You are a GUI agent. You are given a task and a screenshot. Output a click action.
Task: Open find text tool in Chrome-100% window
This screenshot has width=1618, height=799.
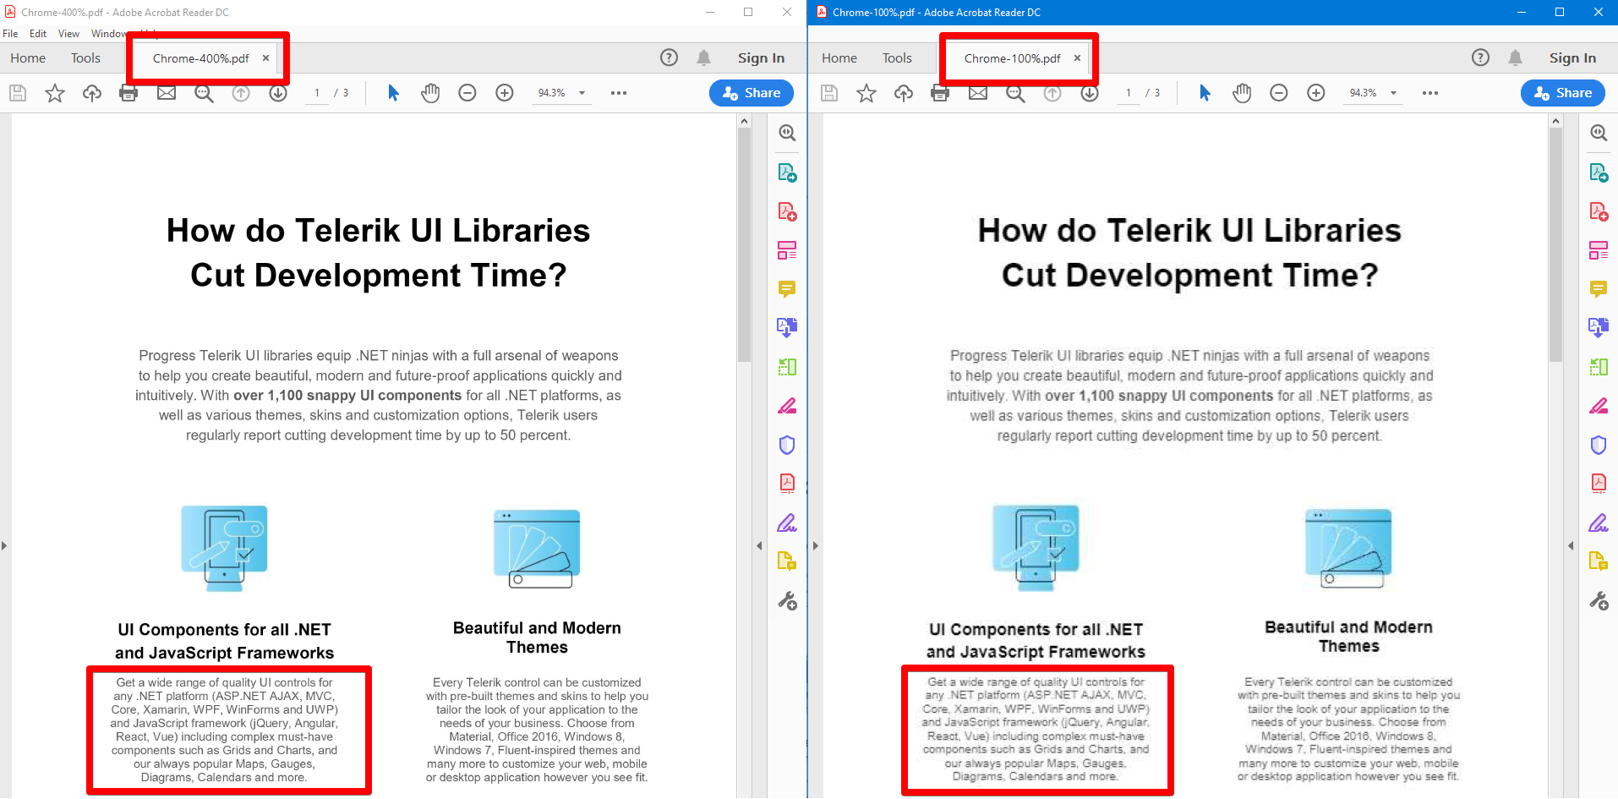tap(1015, 93)
